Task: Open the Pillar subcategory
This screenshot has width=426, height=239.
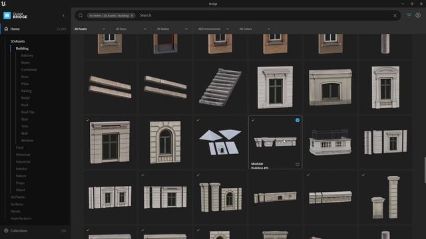Action: (25, 84)
